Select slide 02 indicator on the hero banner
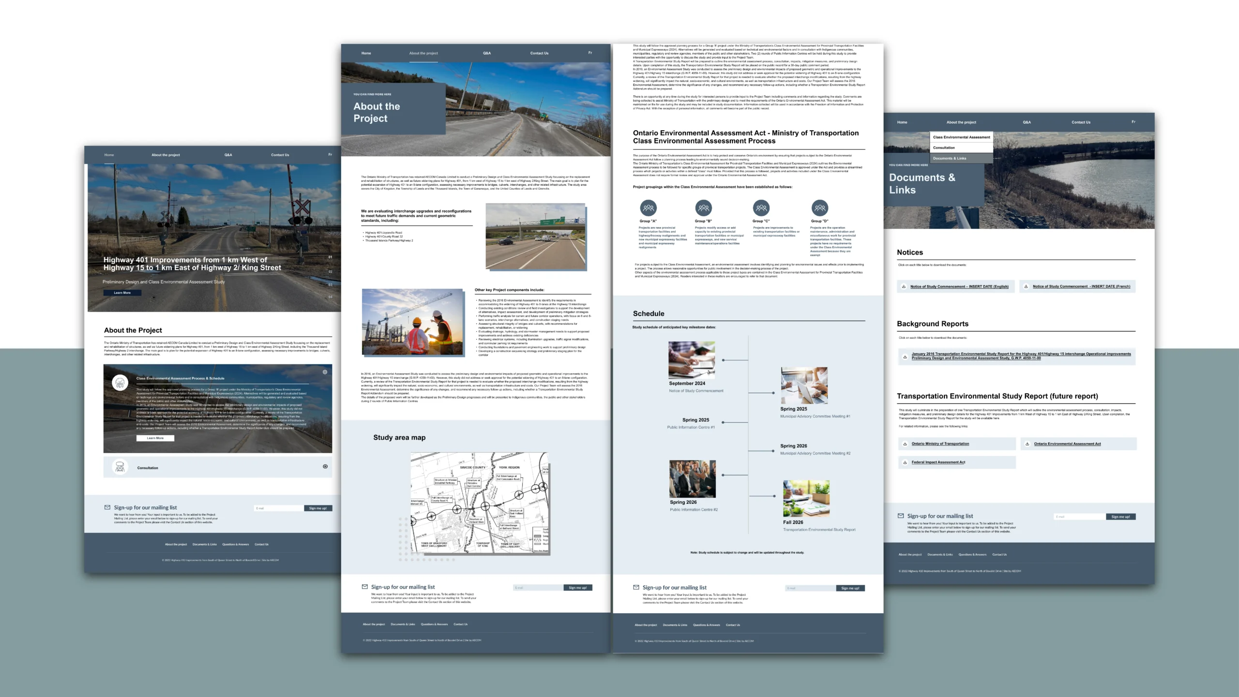Image resolution: width=1239 pixels, height=697 pixels. 331,272
